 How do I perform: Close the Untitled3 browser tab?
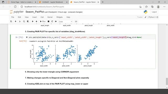[x=67, y=2]
